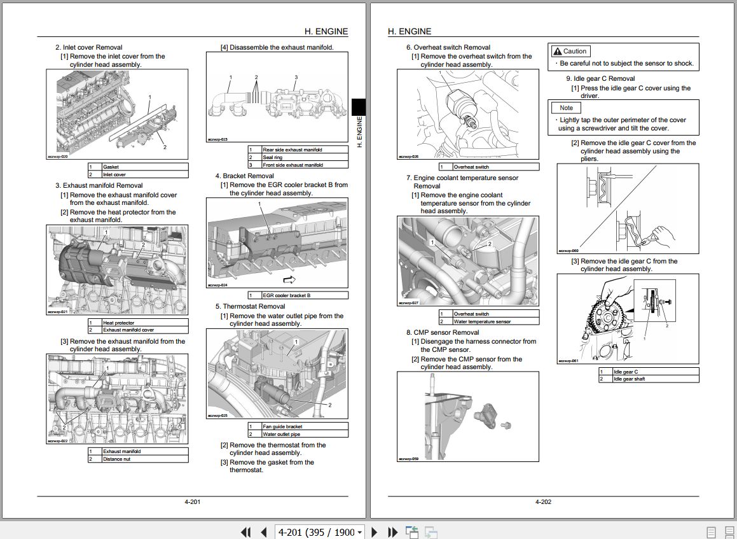Image resolution: width=737 pixels, height=539 pixels.
Task: Advance to next page with arrow icon
Action: coord(374,531)
